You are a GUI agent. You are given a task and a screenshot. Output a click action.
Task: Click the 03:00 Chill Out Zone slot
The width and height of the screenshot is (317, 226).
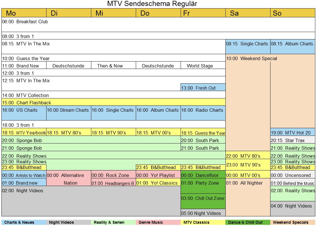pos(203,201)
